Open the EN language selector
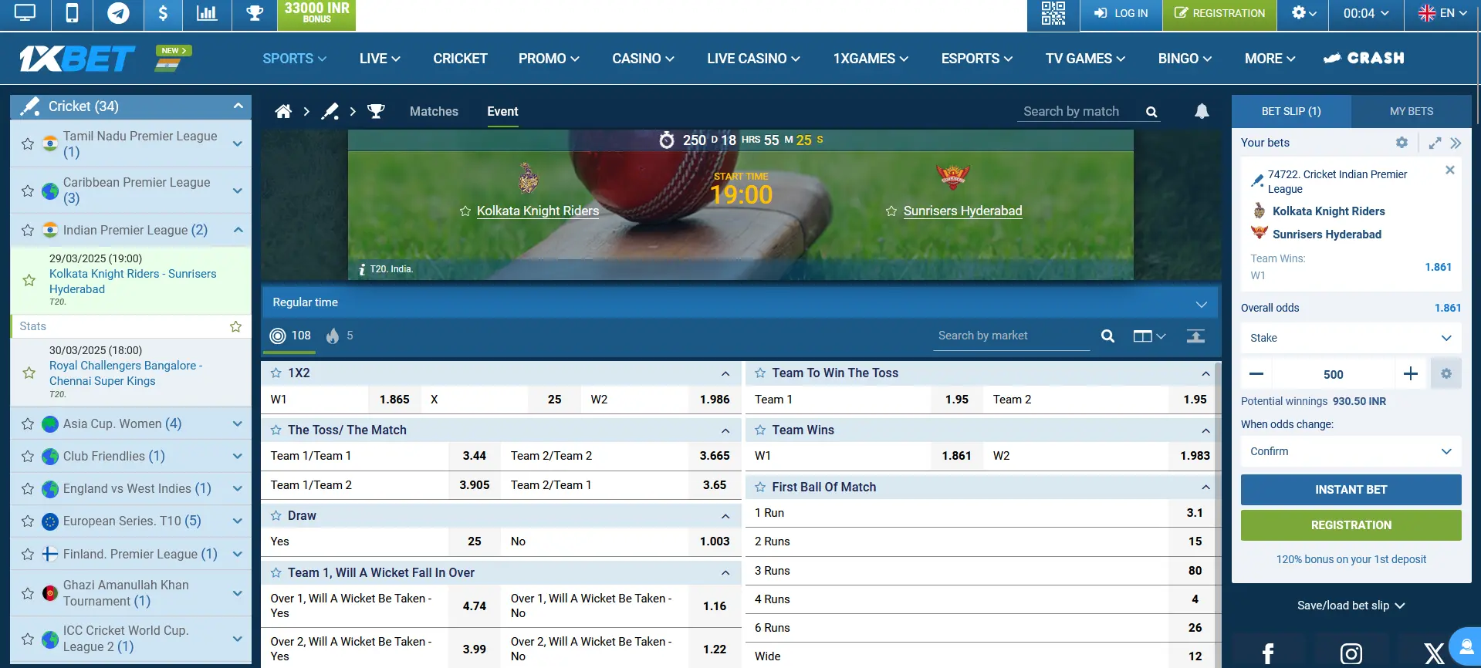1481x668 pixels. pos(1442,13)
